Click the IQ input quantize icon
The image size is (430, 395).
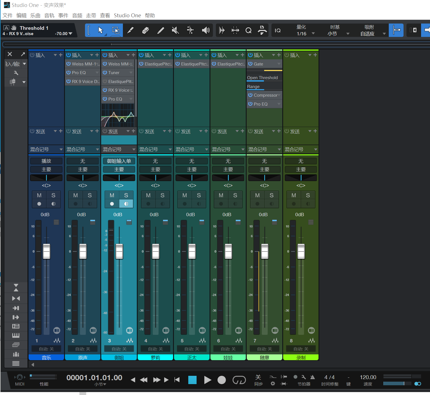click(x=278, y=30)
